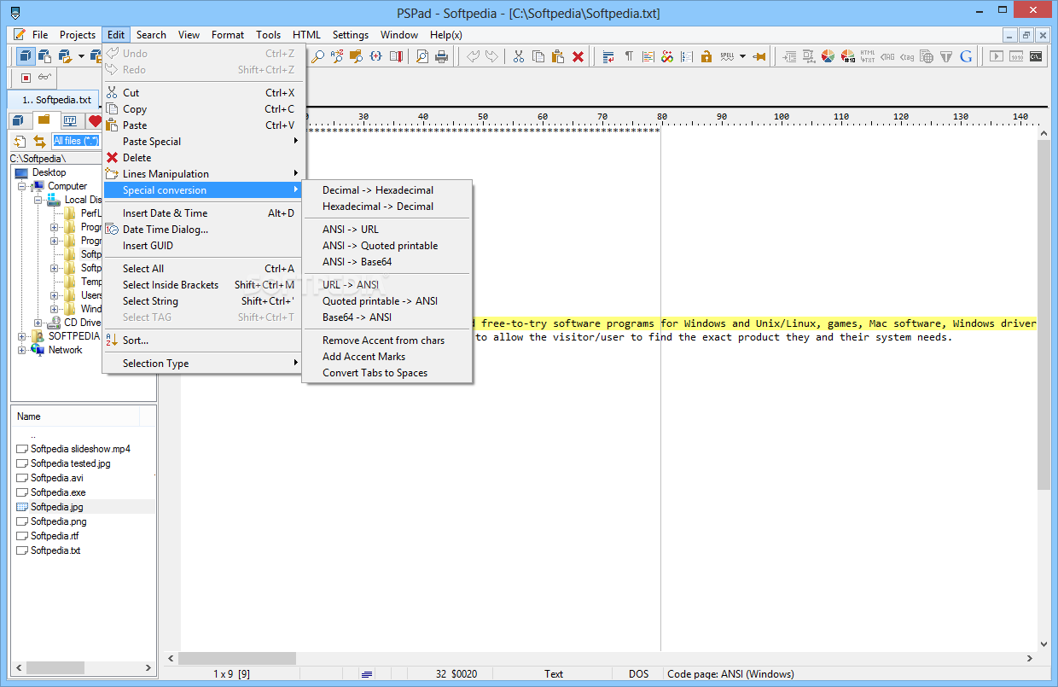This screenshot has height=687, width=1058.
Task: Choose Decimal -> Hexadecimal conversion
Action: pyautogui.click(x=387, y=190)
